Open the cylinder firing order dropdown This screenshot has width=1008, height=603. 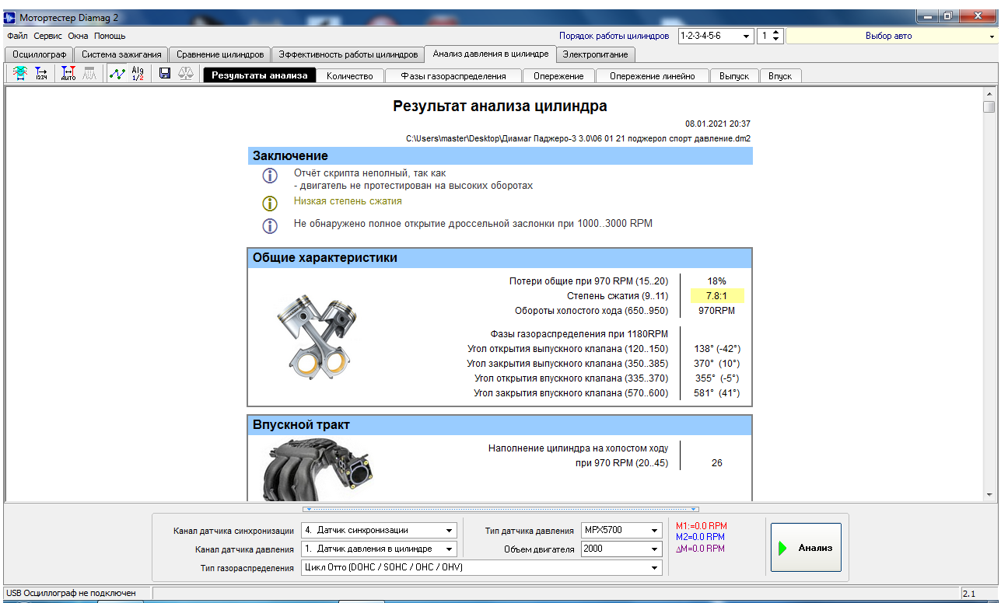(x=746, y=36)
